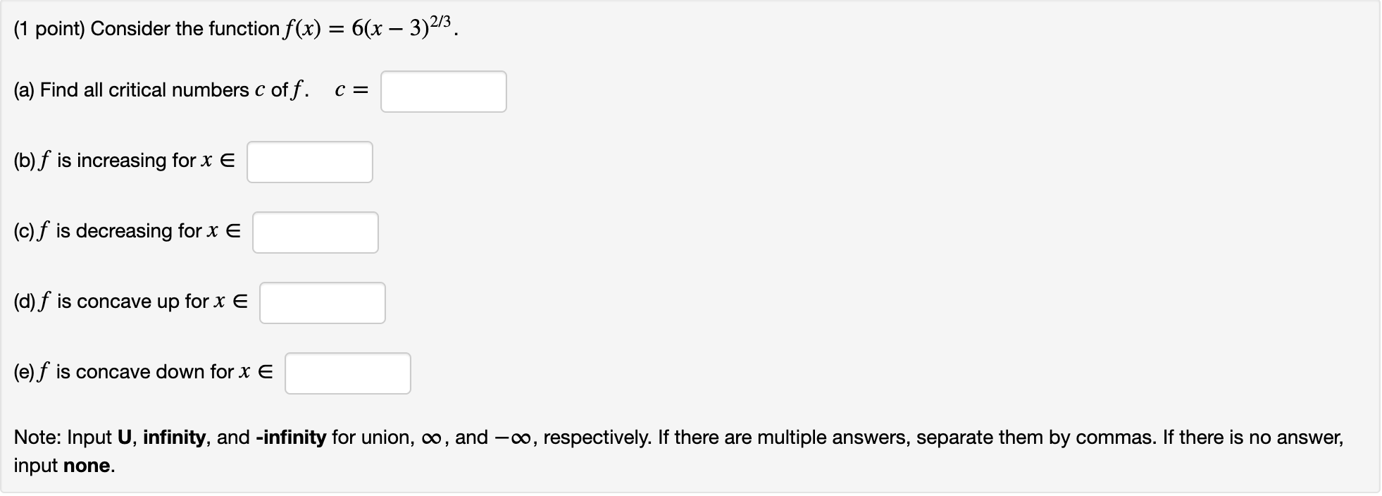Click the concave up answer field

[322, 303]
